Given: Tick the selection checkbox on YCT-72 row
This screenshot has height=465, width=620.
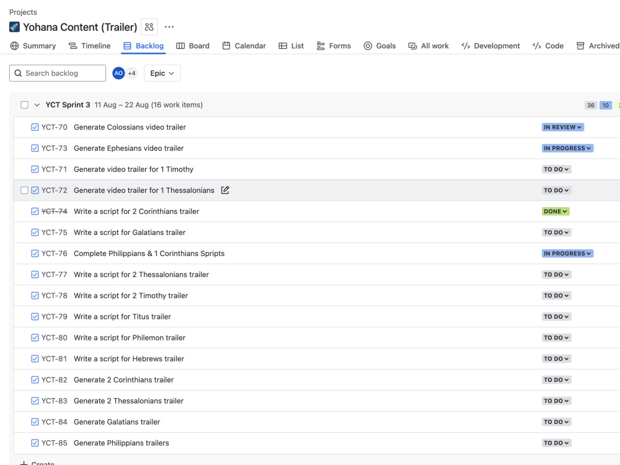Looking at the screenshot, I should pyautogui.click(x=25, y=190).
